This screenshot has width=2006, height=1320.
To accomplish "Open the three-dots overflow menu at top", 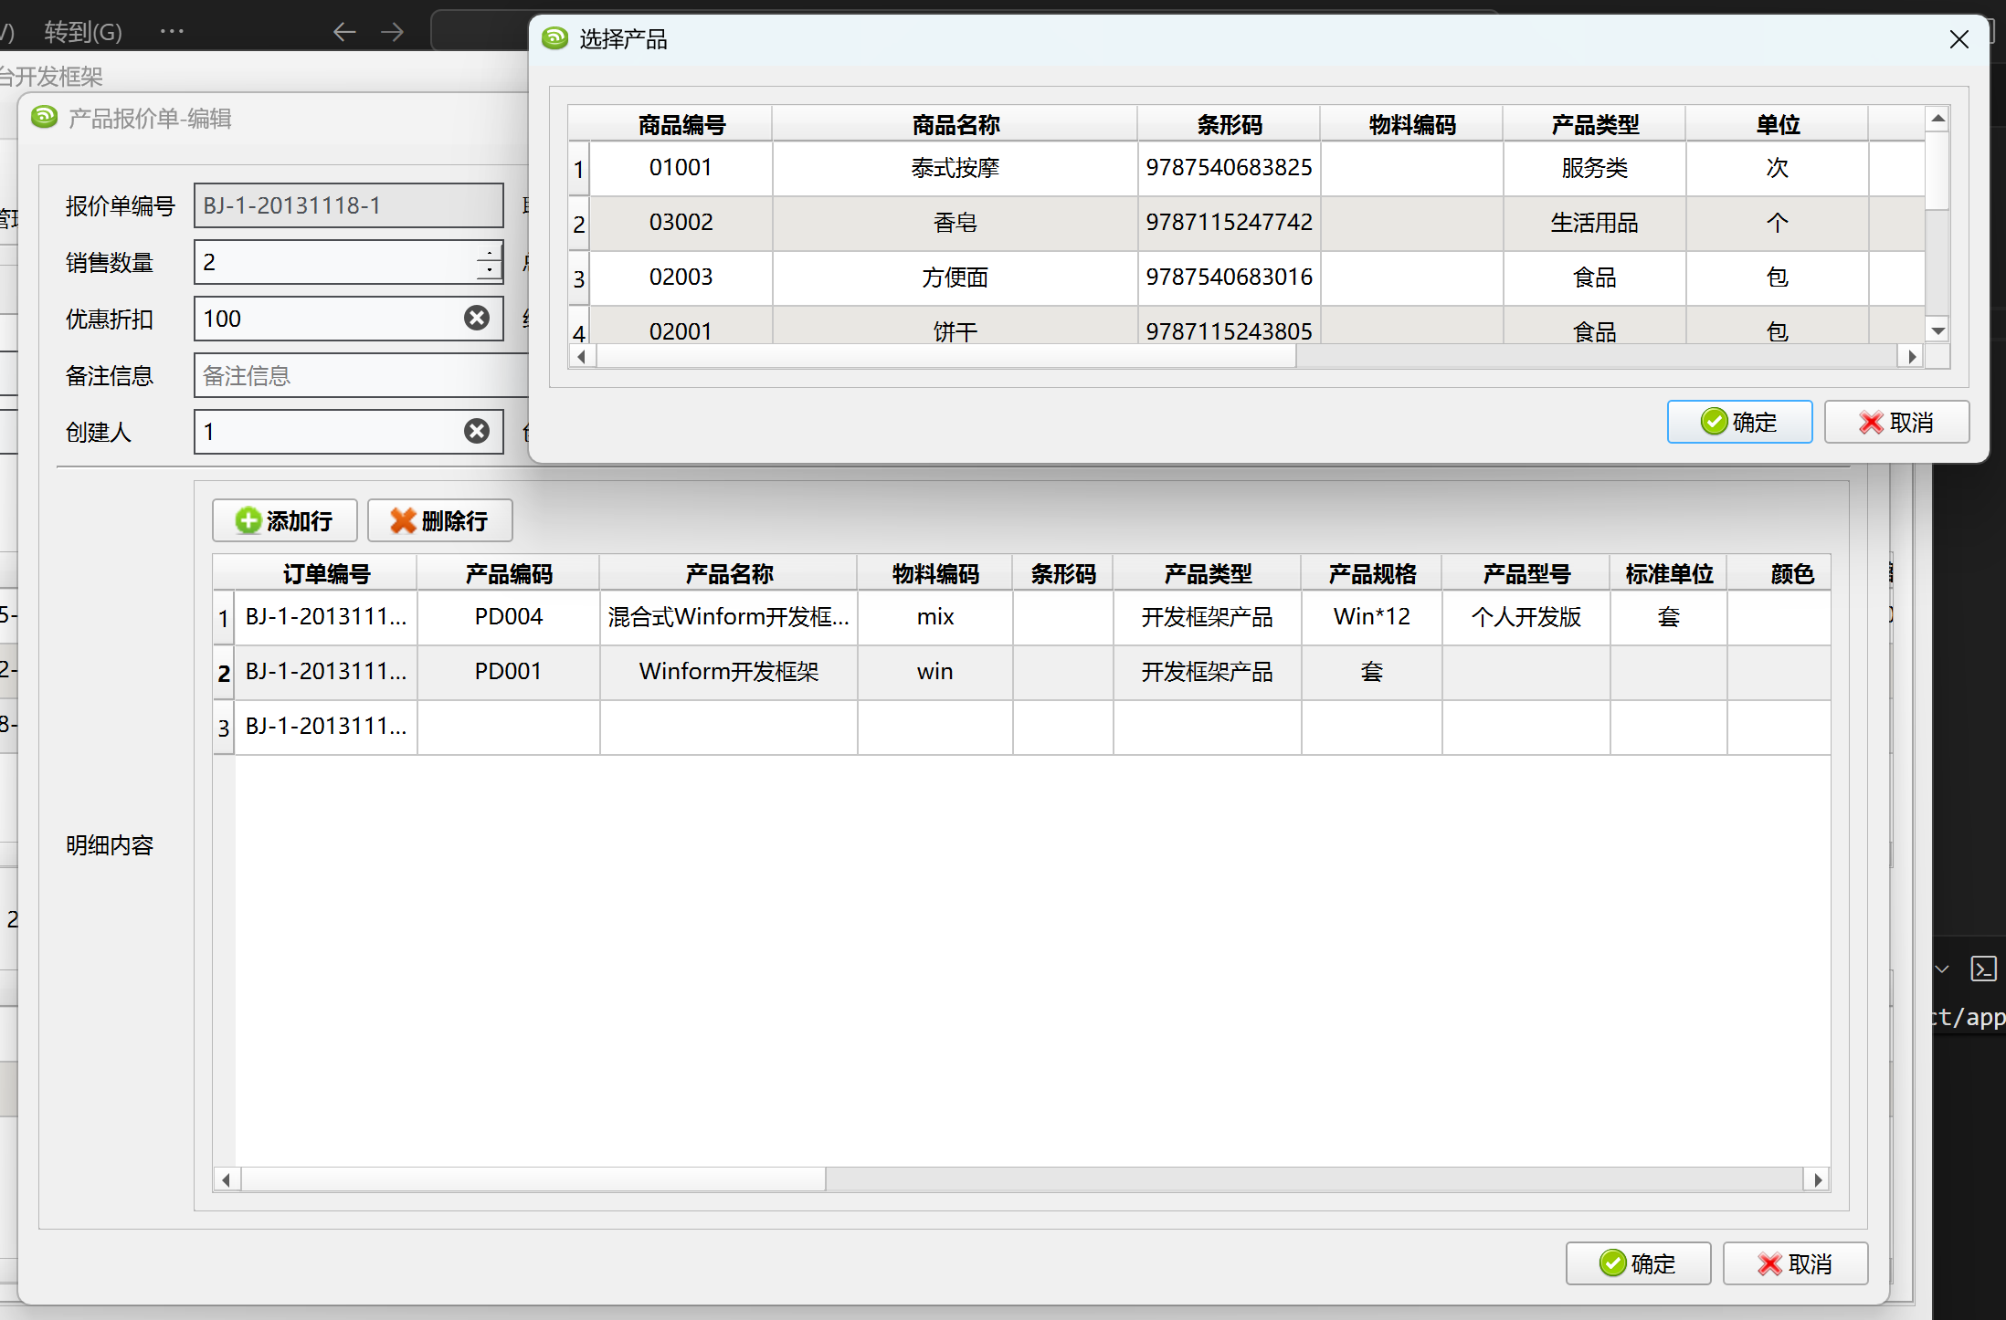I will coord(172,32).
